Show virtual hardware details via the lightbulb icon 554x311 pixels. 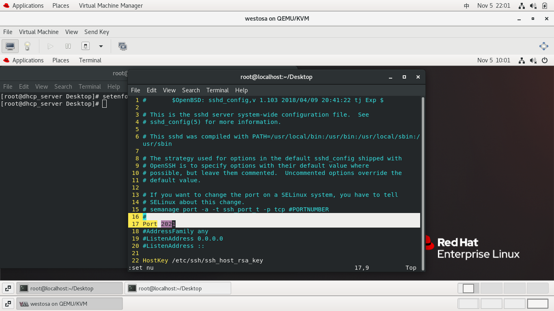(28, 46)
